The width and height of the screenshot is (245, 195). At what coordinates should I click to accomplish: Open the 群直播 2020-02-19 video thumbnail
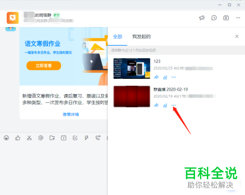tap(132, 97)
